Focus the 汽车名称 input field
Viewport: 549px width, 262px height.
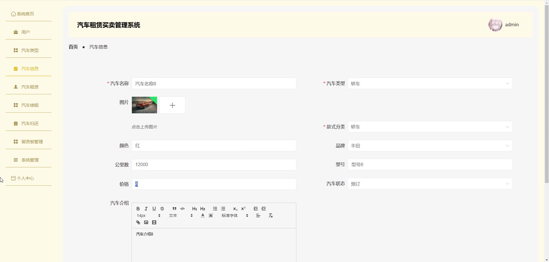coord(214,84)
